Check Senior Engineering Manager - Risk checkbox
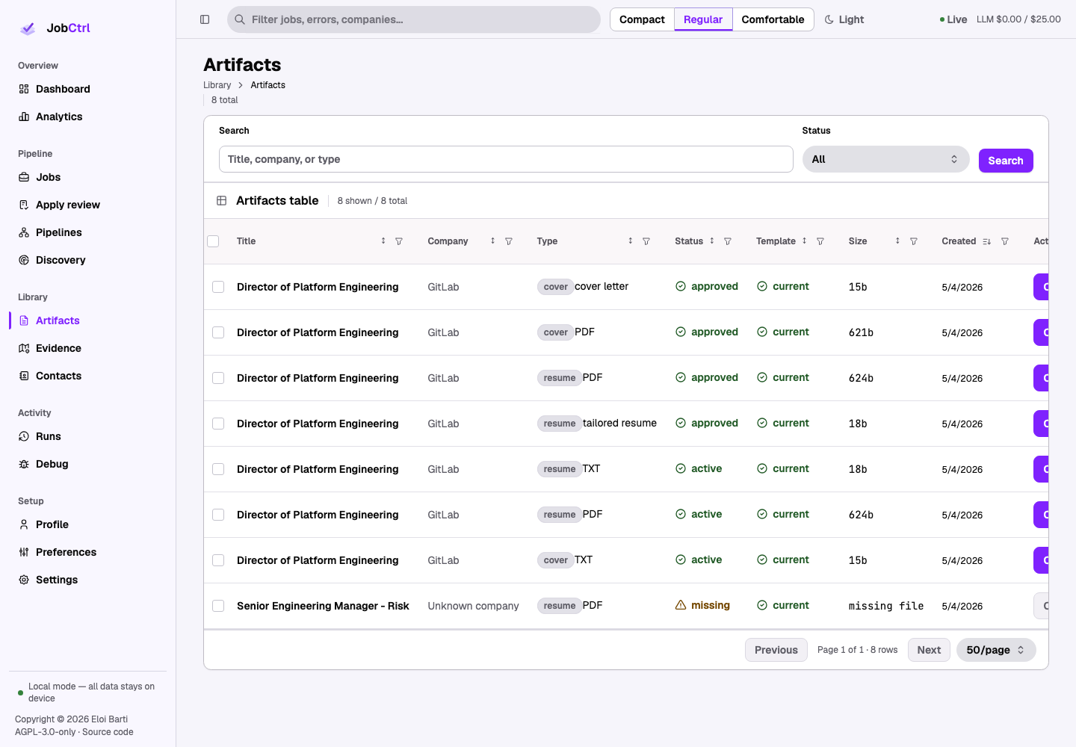Viewport: 1076px width, 747px height. tap(218, 606)
